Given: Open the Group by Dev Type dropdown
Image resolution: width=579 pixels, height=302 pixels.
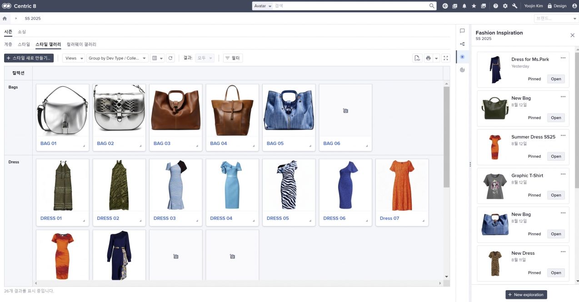Looking at the screenshot, I should click(x=118, y=58).
